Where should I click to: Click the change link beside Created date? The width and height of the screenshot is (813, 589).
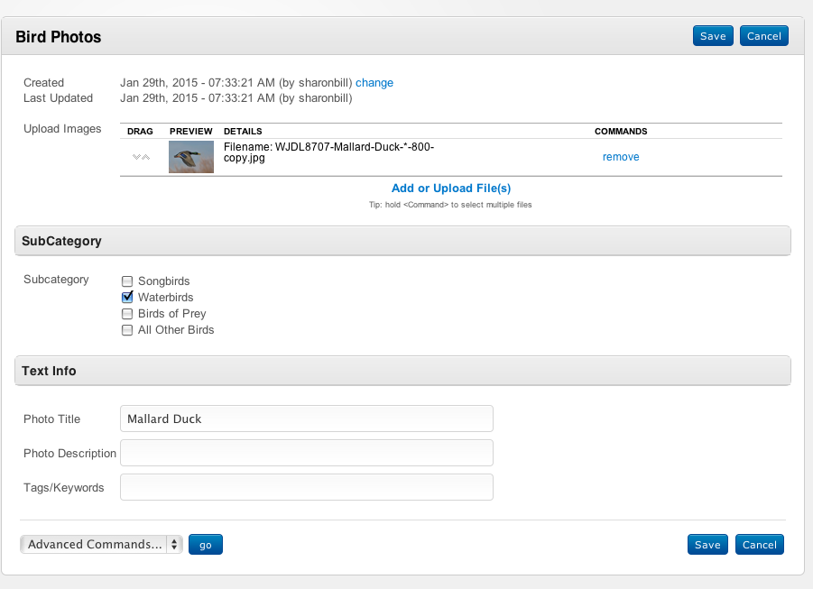[374, 83]
